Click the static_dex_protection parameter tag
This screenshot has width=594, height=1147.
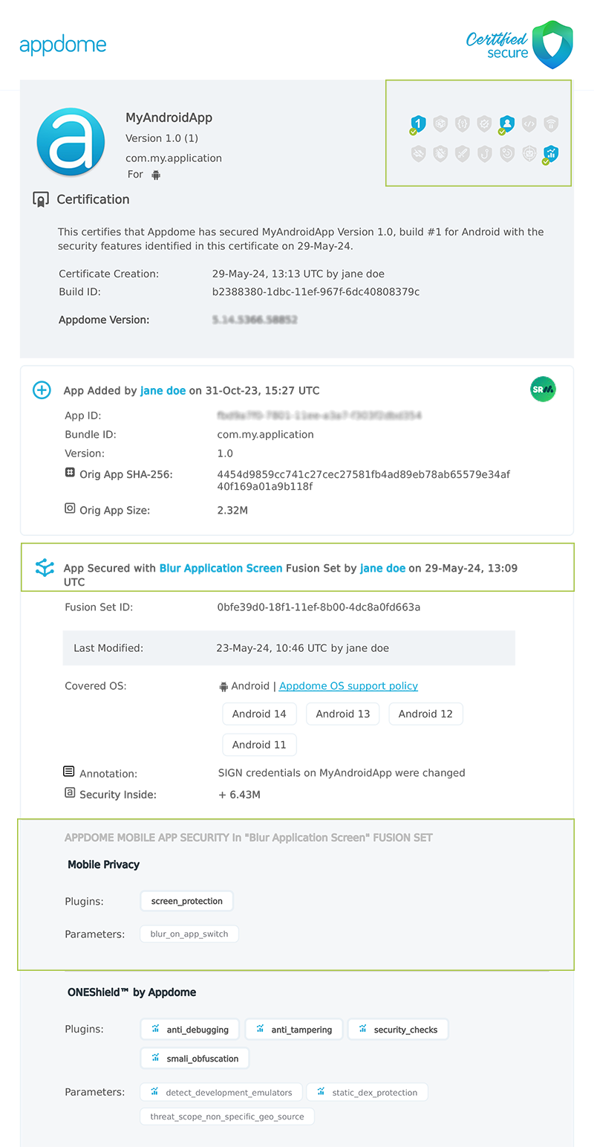coord(367,1092)
